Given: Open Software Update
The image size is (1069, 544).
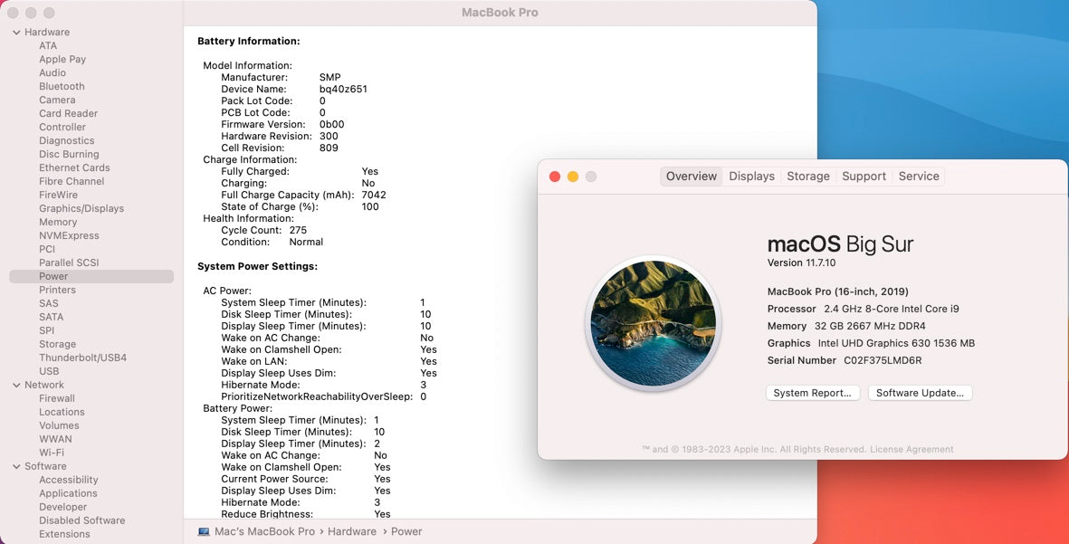Looking at the screenshot, I should pos(921,393).
